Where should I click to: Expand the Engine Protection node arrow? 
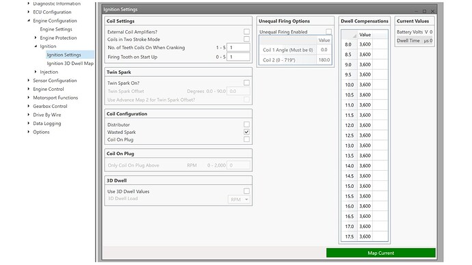click(x=36, y=38)
